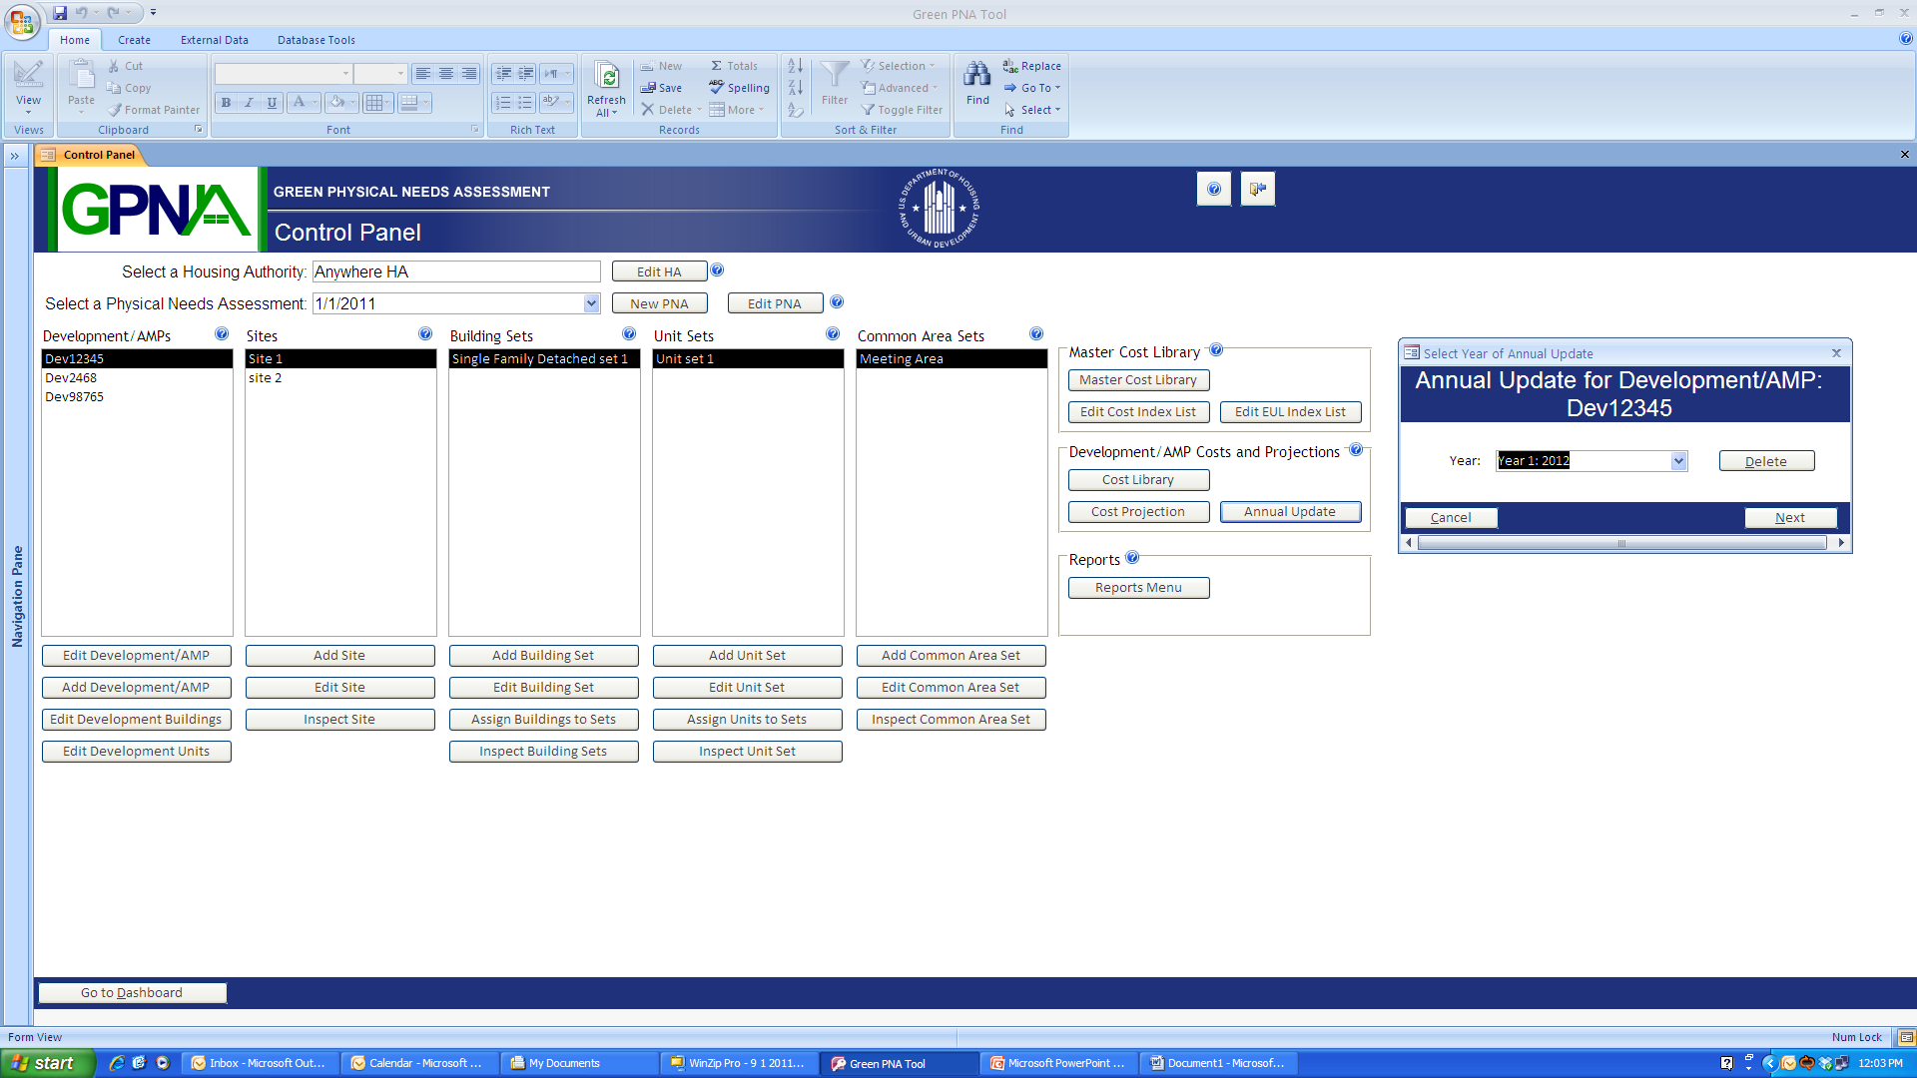Click the help icon next to Reports
Viewport: 1917px width, 1078px height.
point(1132,558)
